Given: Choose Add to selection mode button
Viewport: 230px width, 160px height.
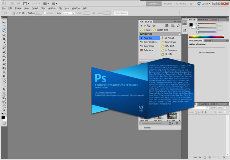Looking at the screenshot, I should (17, 13).
